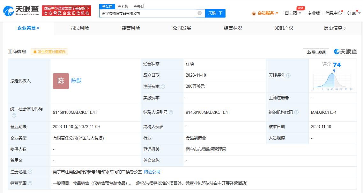Expand the 百宝箱 dropdown
The image size is (363, 193).
click(x=293, y=13)
